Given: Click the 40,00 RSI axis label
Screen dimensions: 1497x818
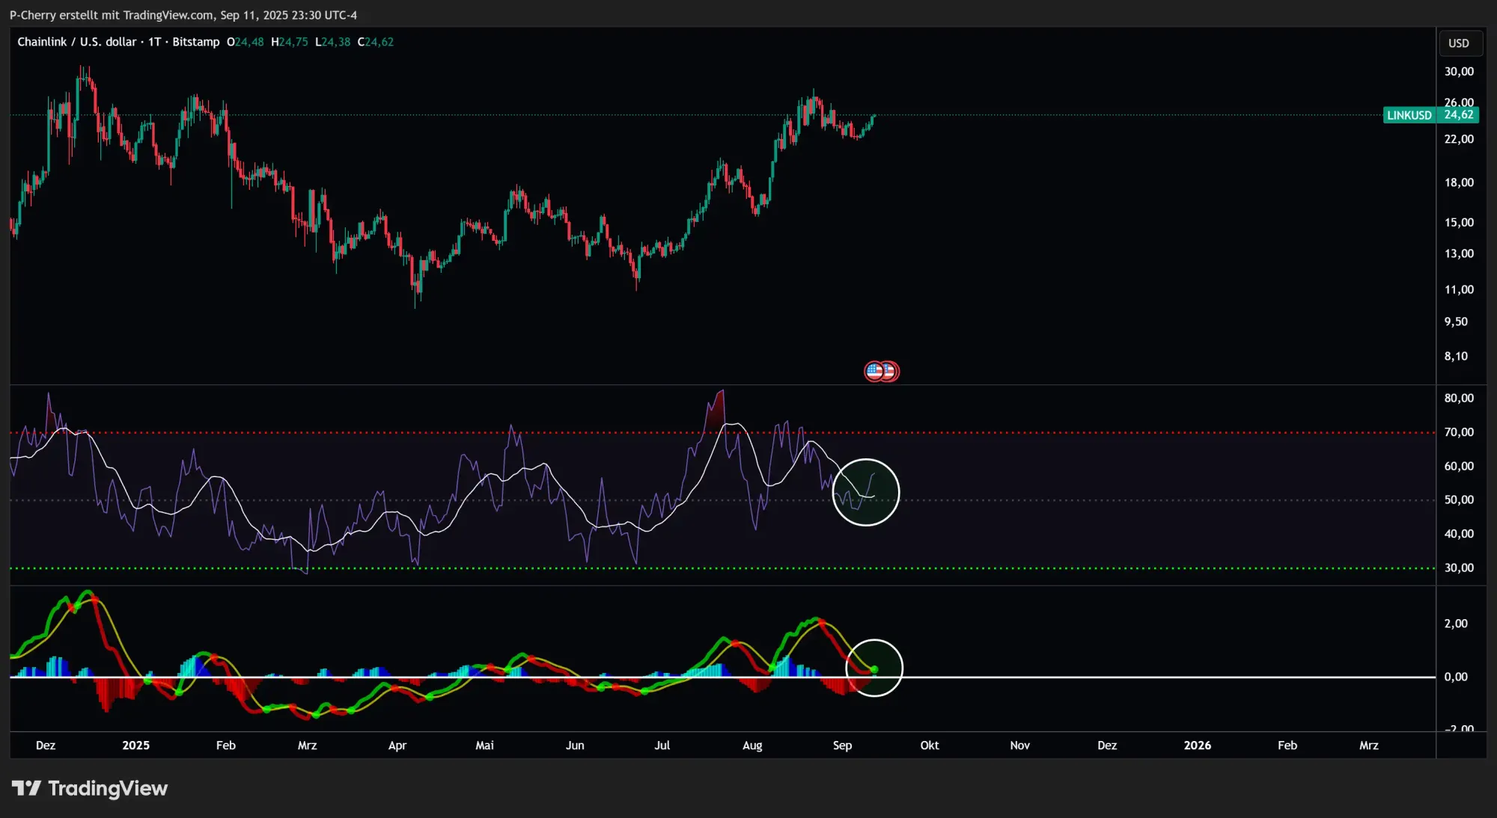Looking at the screenshot, I should click(x=1459, y=534).
